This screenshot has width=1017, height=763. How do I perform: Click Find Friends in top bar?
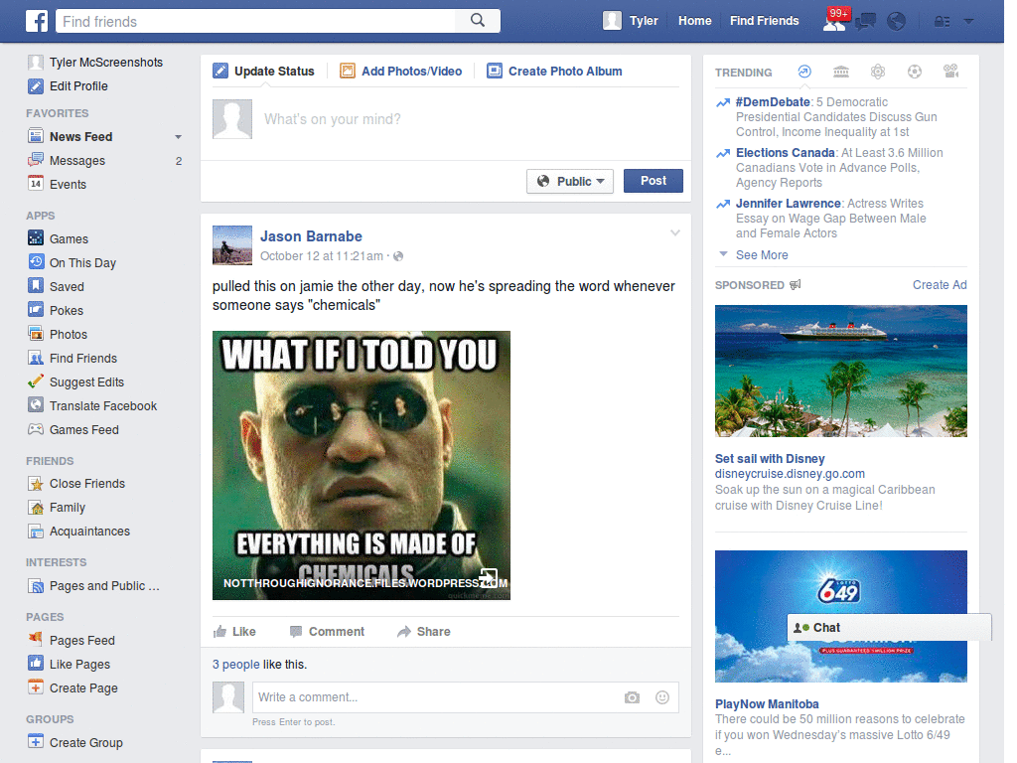point(764,21)
